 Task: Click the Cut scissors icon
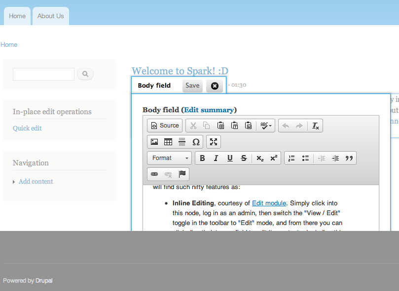pos(193,126)
